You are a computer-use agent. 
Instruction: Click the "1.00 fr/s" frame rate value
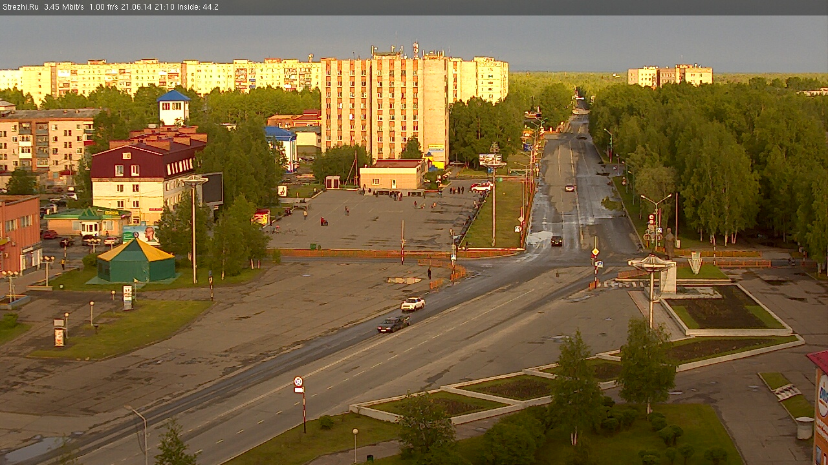(x=103, y=7)
